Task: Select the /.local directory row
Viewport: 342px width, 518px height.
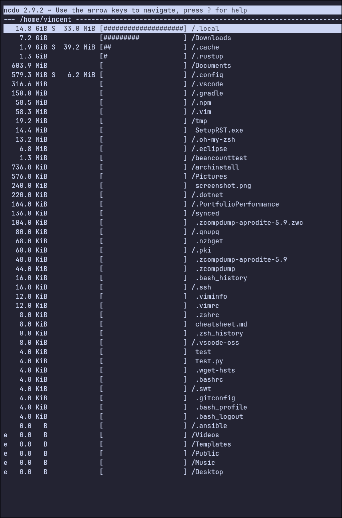Action: coord(205,29)
